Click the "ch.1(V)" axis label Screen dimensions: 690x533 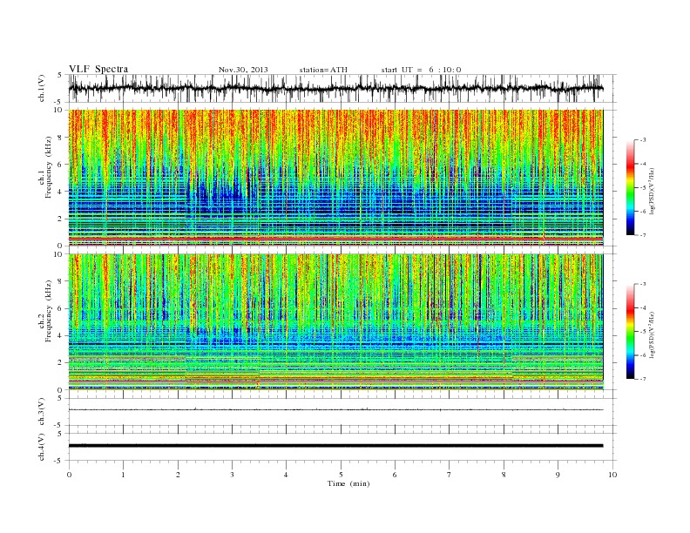42,88
